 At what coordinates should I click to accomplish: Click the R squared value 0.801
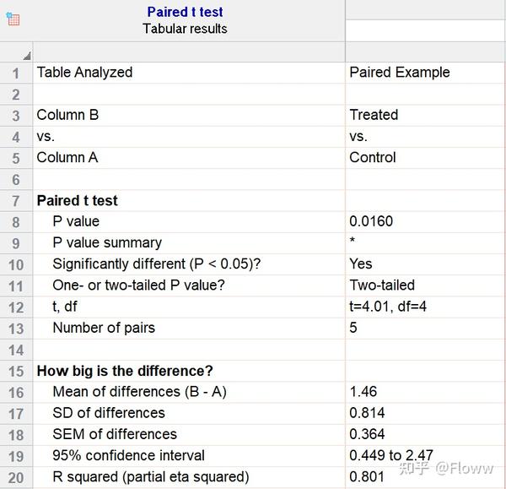pyautogui.click(x=367, y=476)
